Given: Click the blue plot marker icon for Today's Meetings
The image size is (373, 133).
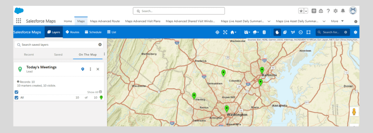Looking at the screenshot, I should (x=83, y=69).
